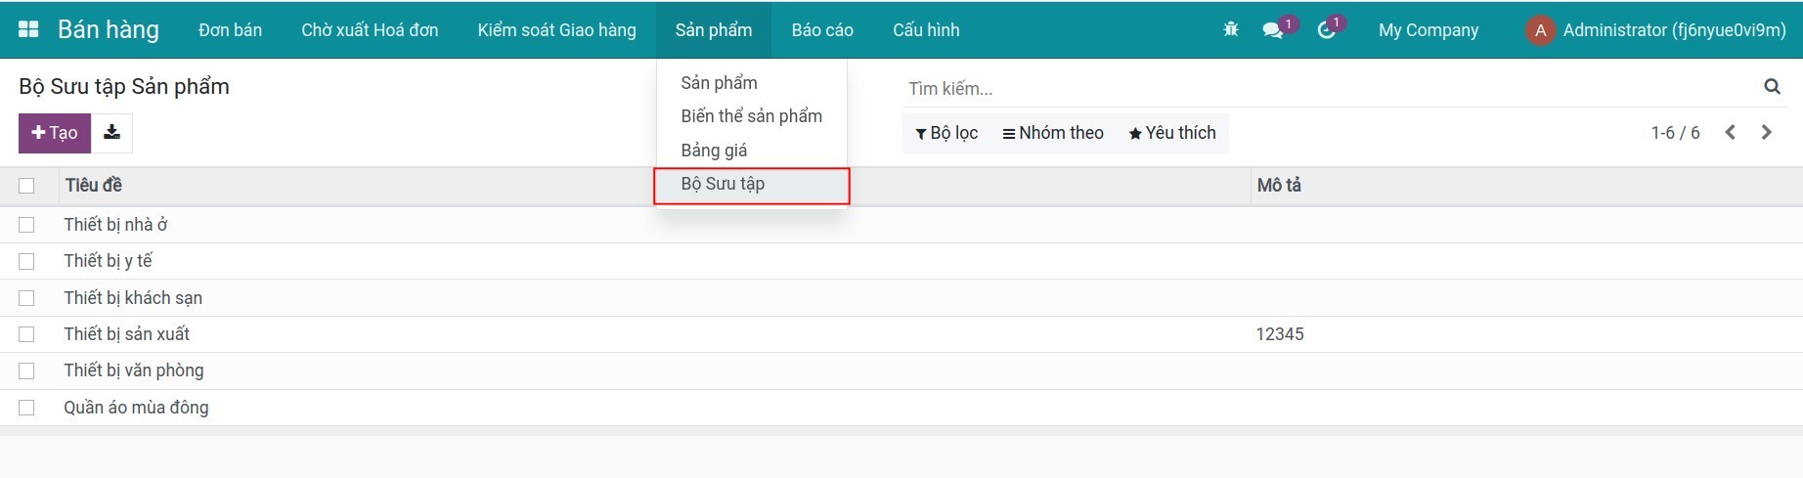This screenshot has width=1803, height=478.
Task: Open the apps grid home menu icon
Action: pyautogui.click(x=28, y=29)
